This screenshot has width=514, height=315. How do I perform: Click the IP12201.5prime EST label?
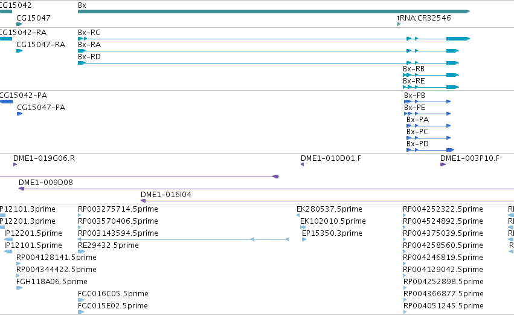click(33, 233)
